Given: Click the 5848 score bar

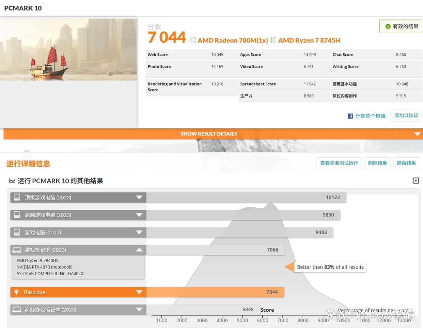Looking at the screenshot, I should click(x=203, y=310).
